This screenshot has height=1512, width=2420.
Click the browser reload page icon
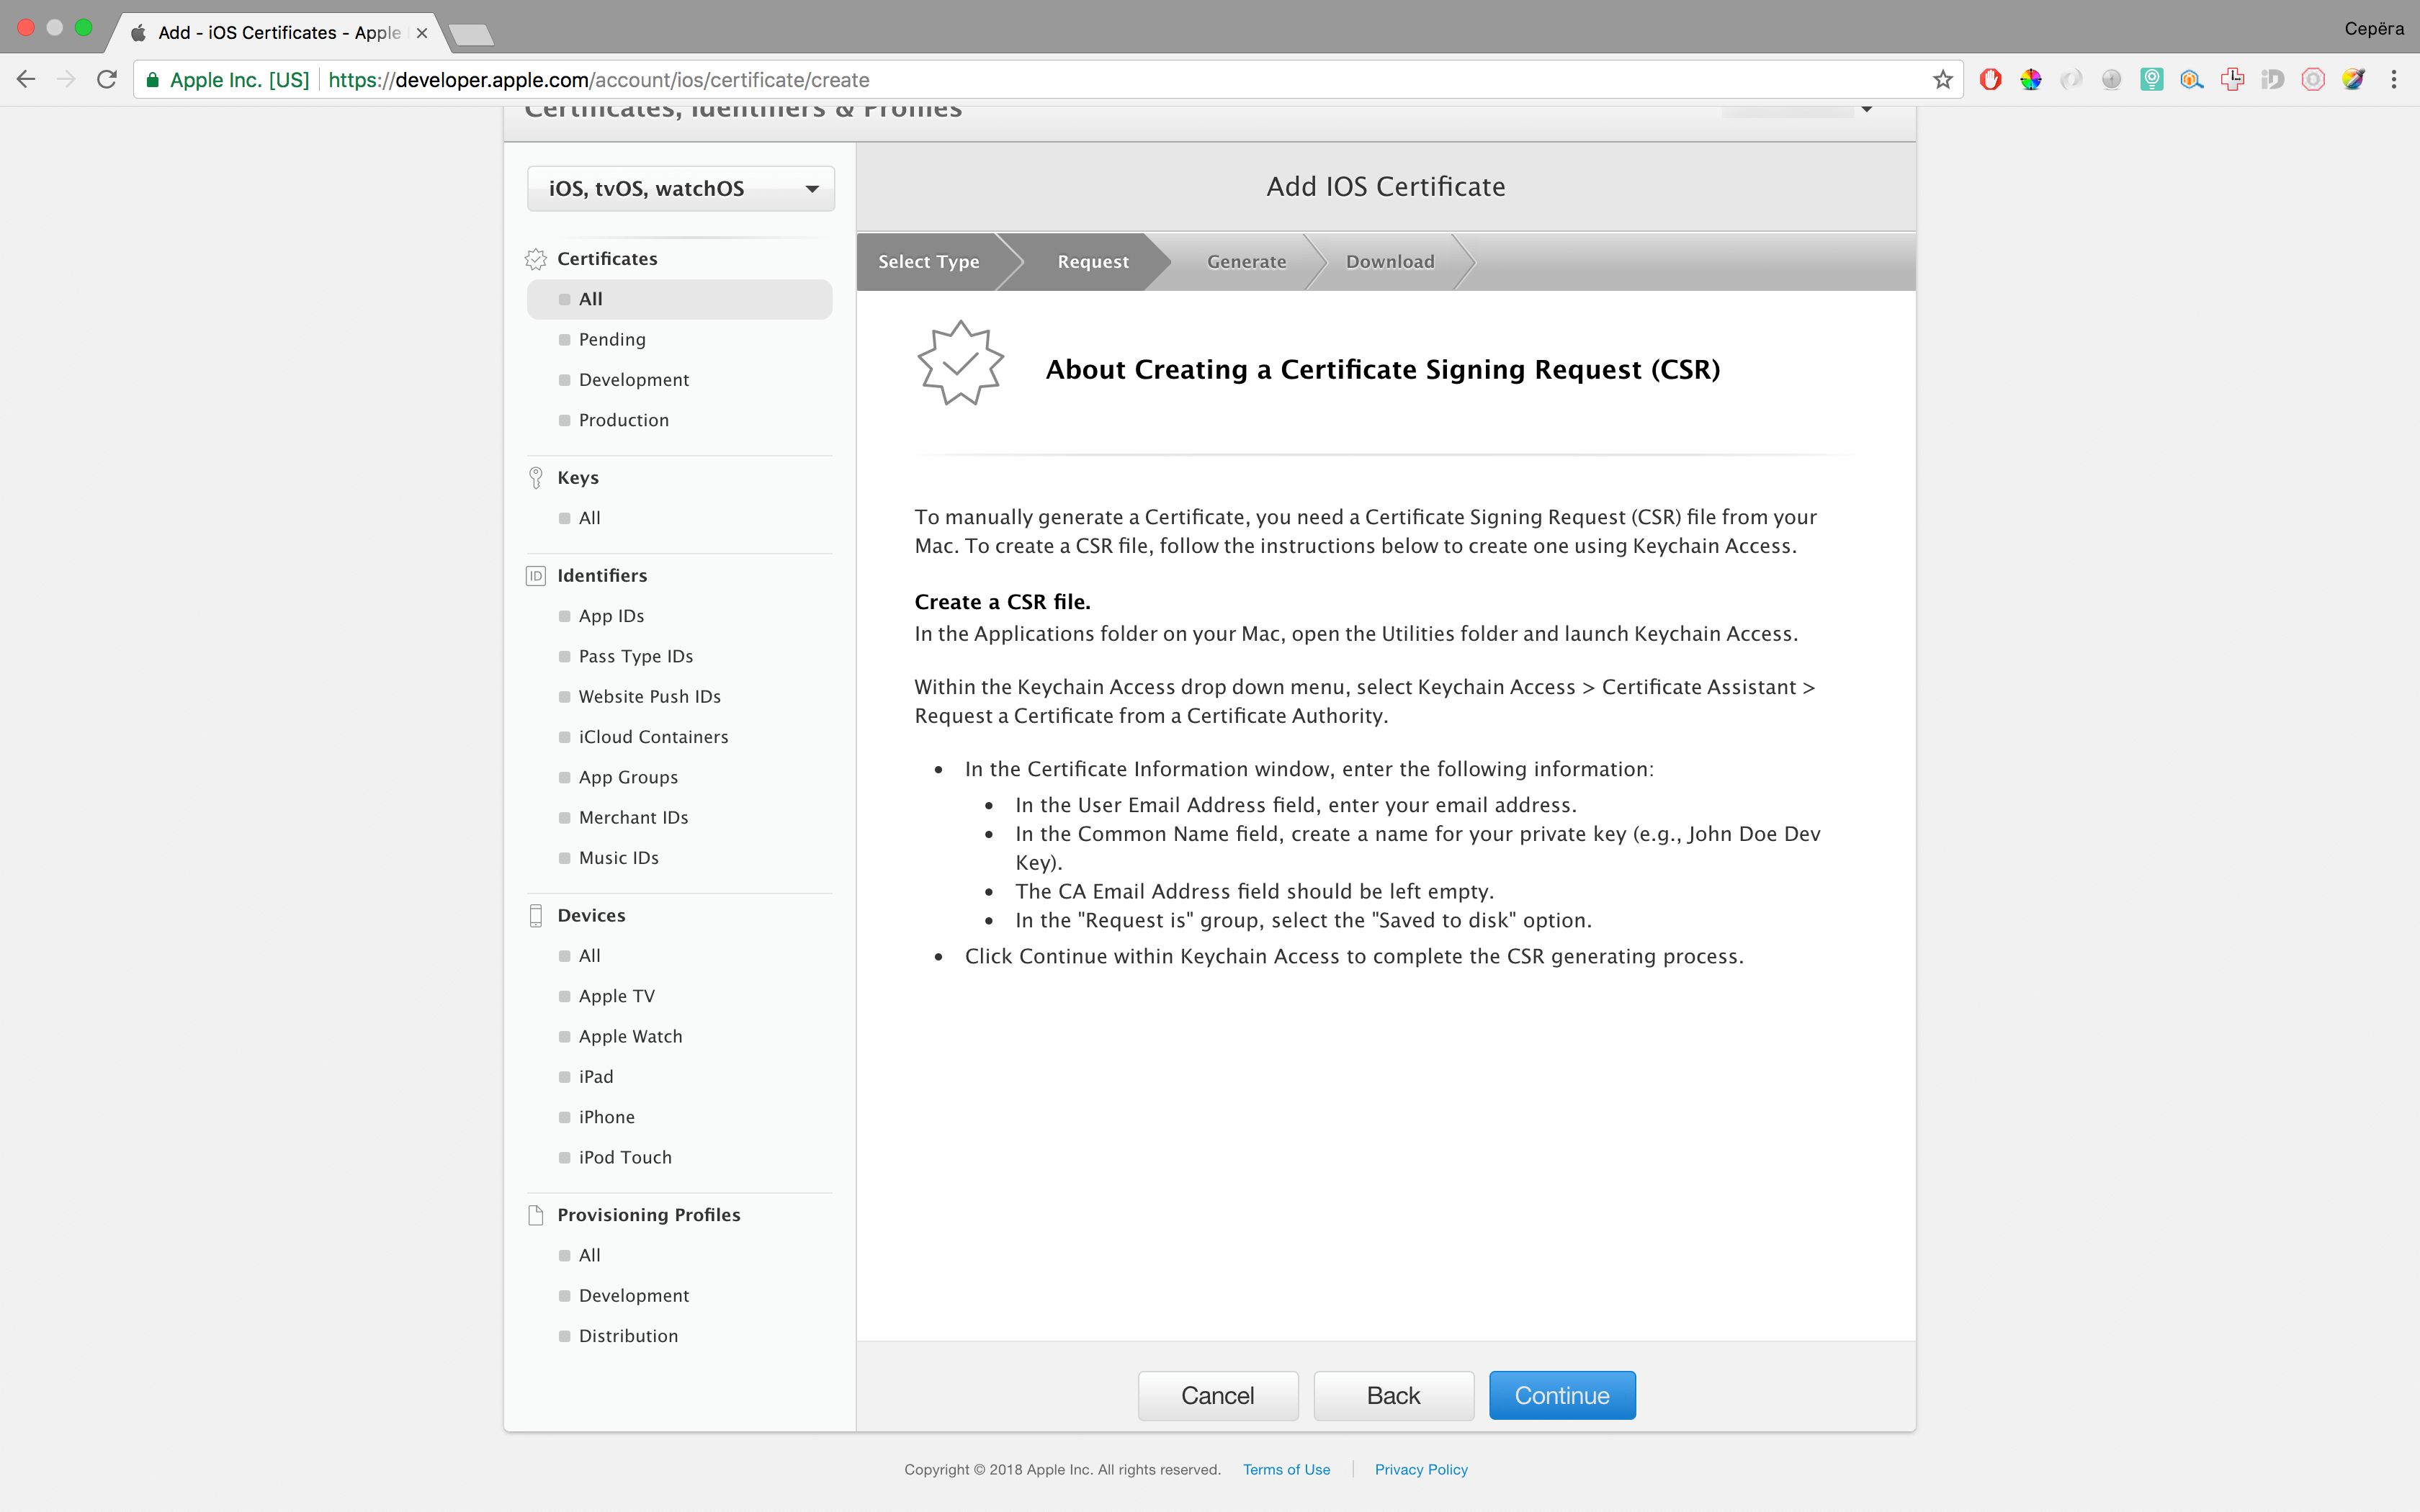107,80
